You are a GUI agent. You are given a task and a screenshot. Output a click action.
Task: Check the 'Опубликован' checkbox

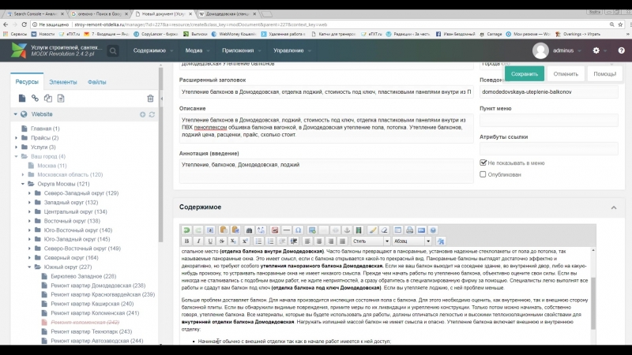(483, 174)
